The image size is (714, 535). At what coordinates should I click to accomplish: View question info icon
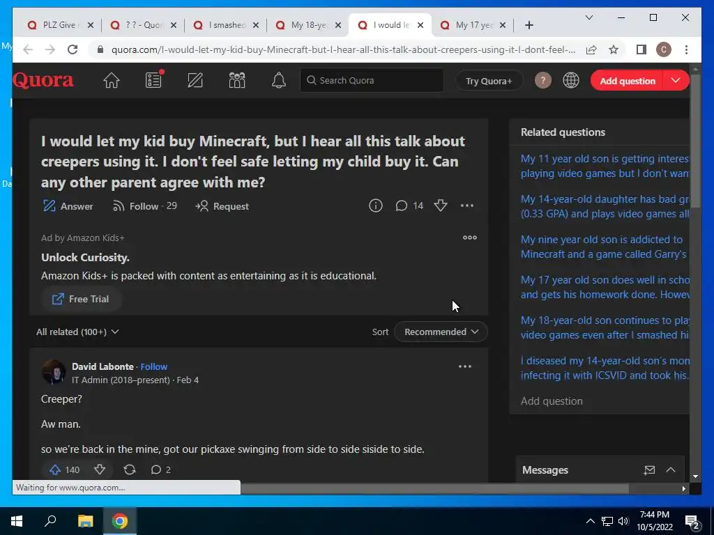coord(375,206)
